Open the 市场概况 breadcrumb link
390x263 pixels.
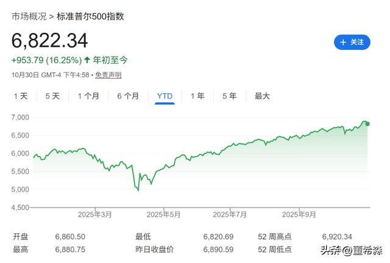29,16
